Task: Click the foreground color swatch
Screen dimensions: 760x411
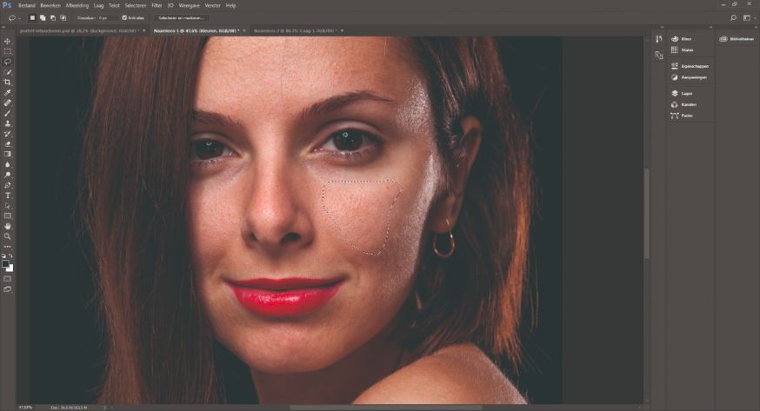Action: point(6,264)
